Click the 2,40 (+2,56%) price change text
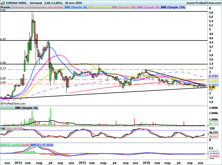This screenshot has height=165, width=222. (x=53, y=3)
